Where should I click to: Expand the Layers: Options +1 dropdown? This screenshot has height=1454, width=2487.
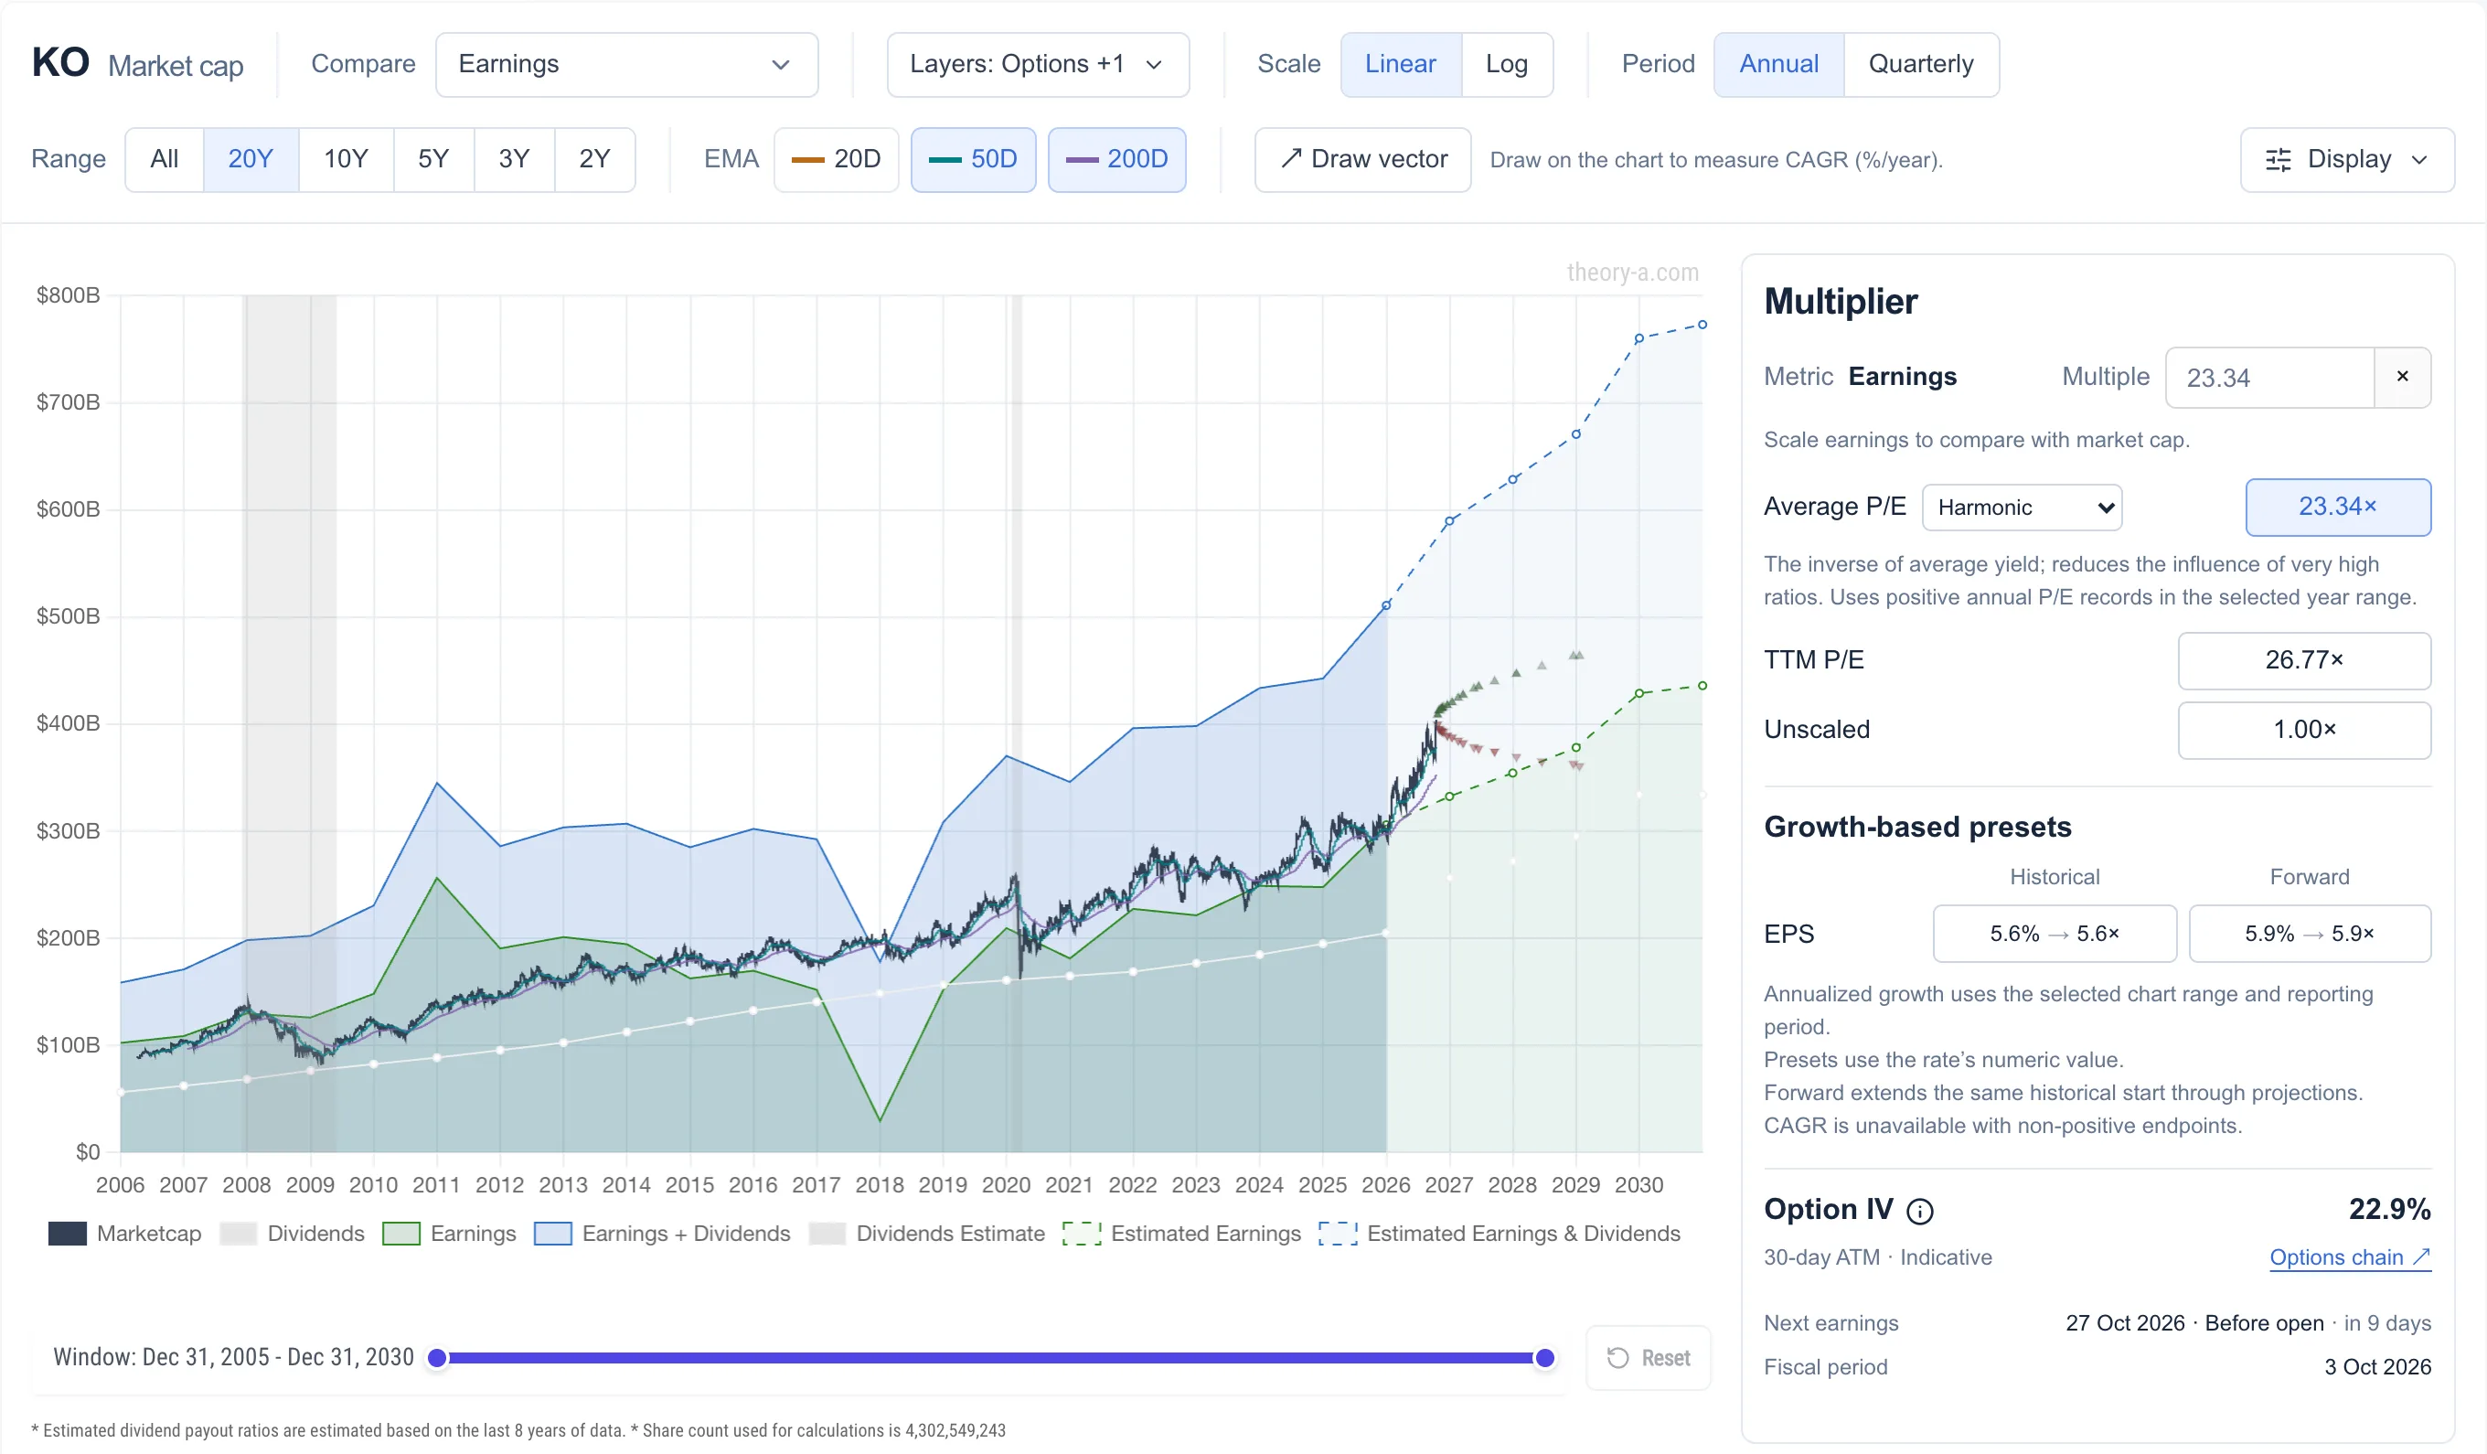click(x=1038, y=64)
